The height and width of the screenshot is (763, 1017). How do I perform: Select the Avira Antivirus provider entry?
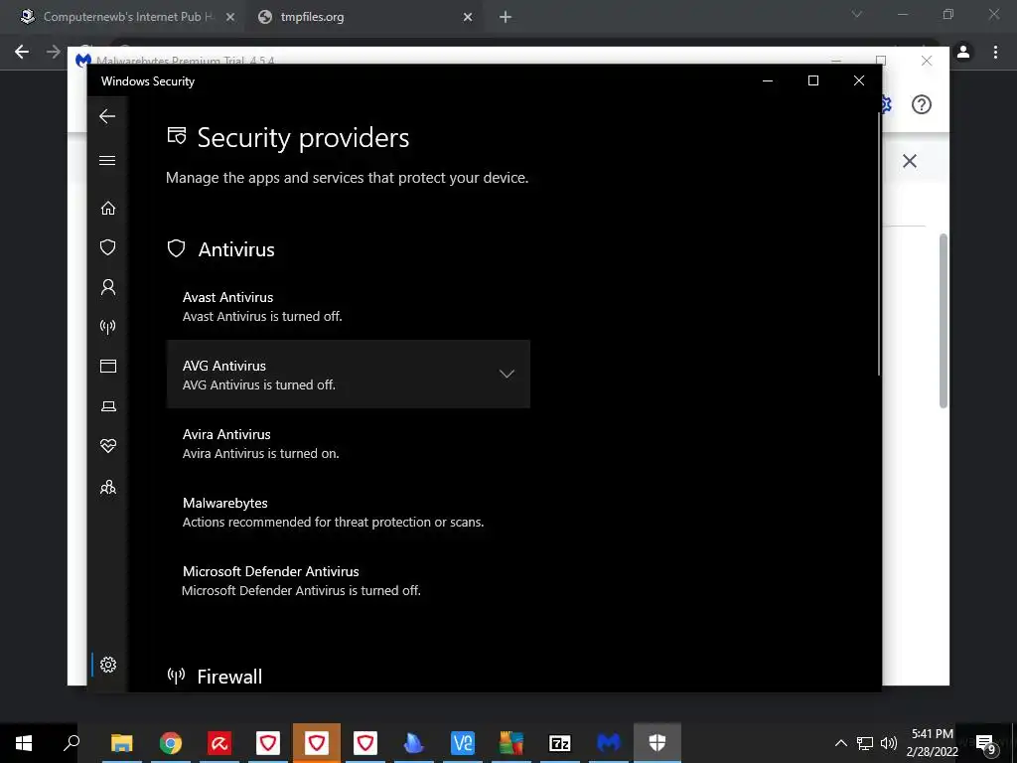coord(349,443)
